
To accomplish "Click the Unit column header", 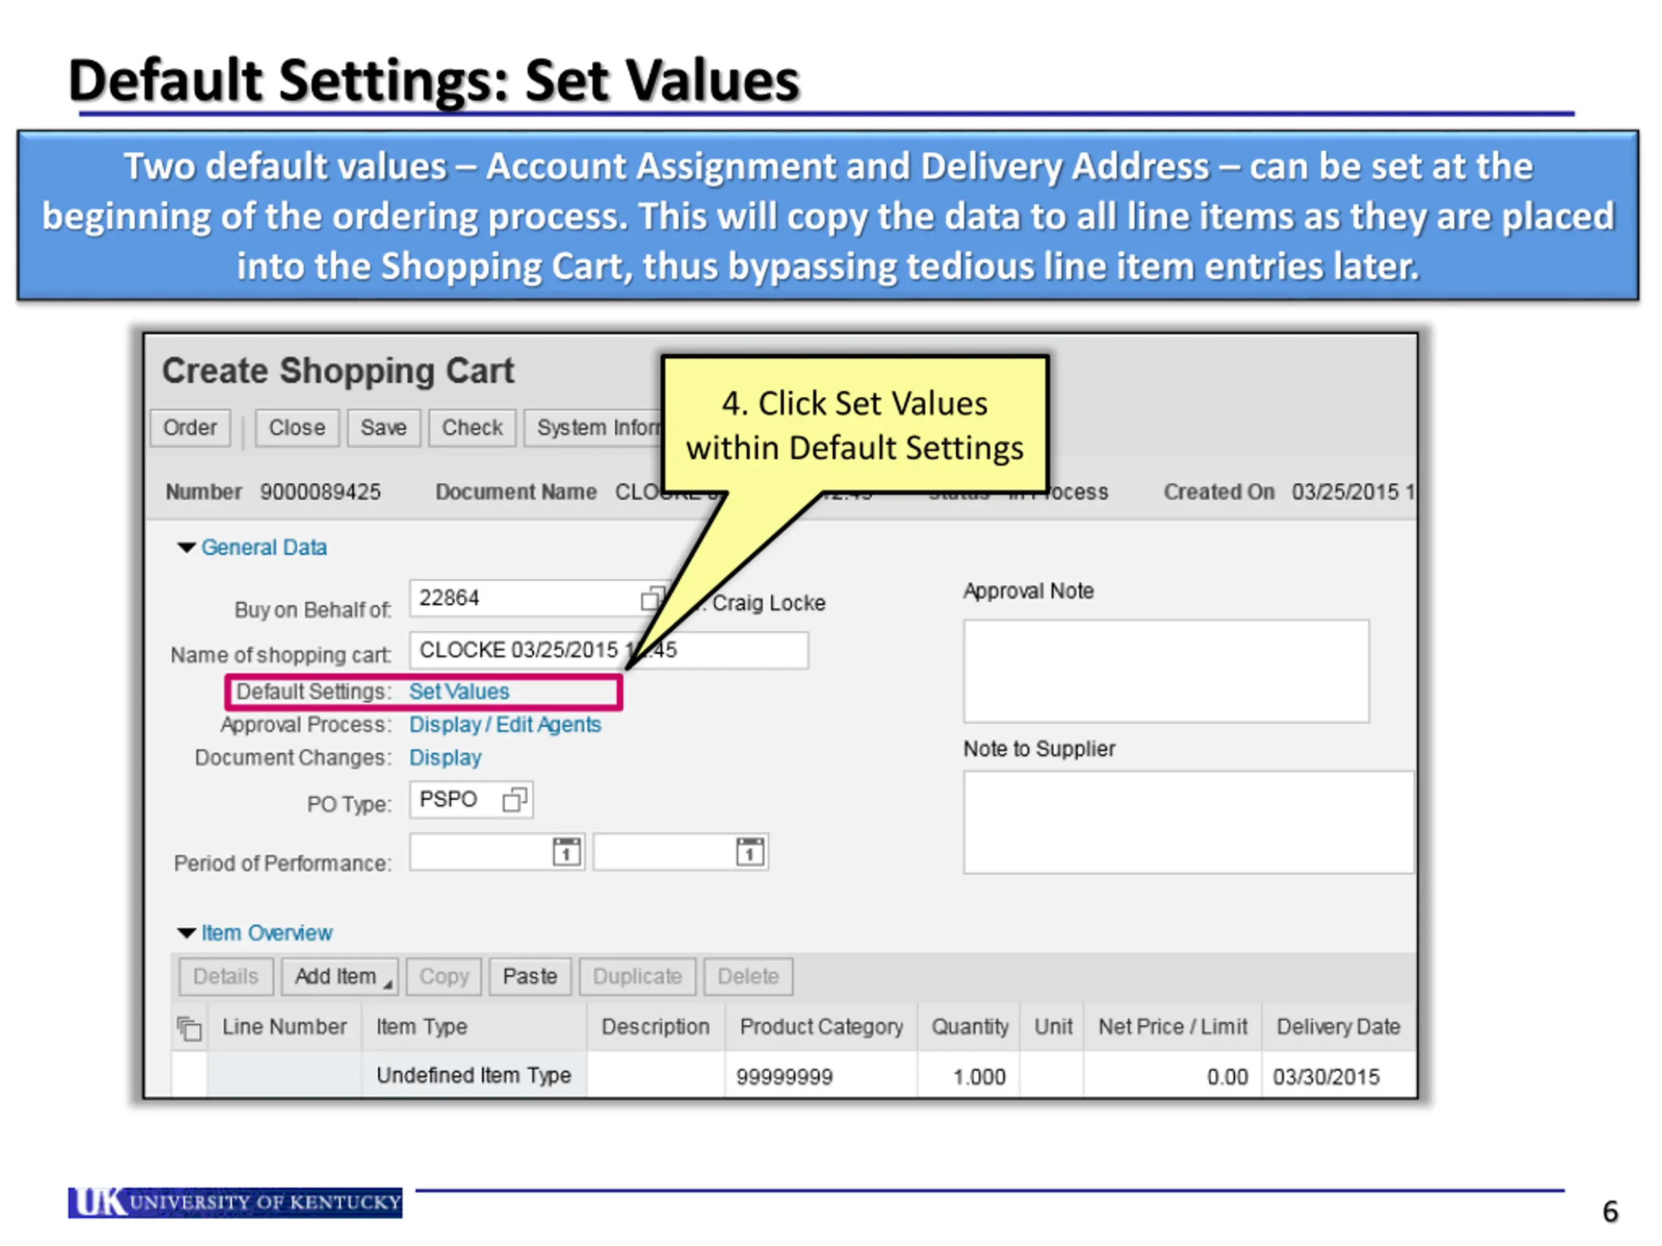I will pyautogui.click(x=1052, y=1027).
